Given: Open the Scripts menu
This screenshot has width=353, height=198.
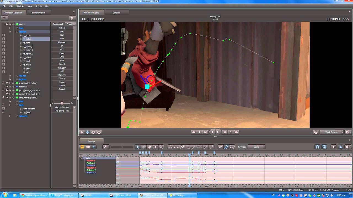Looking at the screenshot, I should [39, 6].
